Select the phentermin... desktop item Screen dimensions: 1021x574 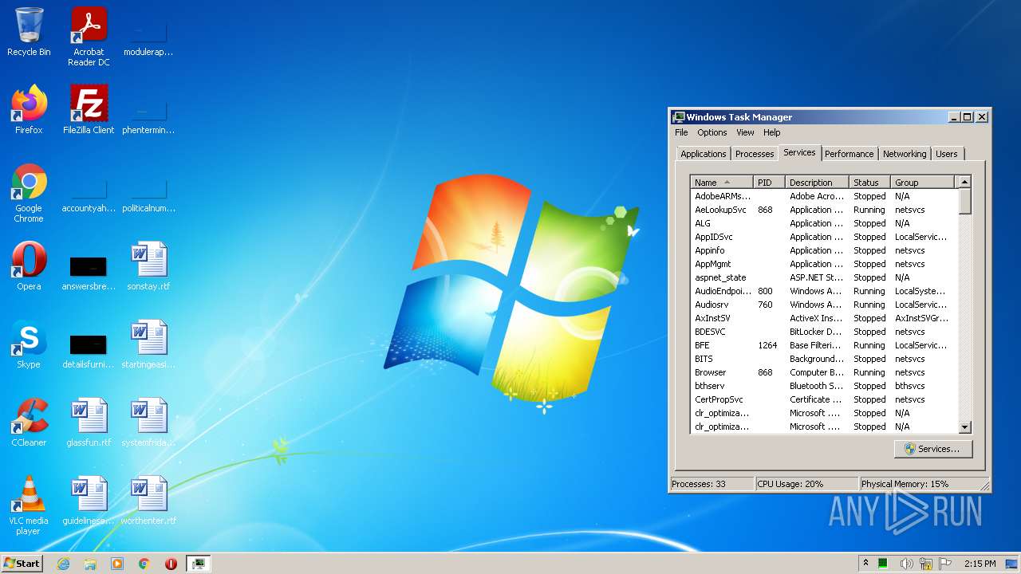click(x=148, y=116)
